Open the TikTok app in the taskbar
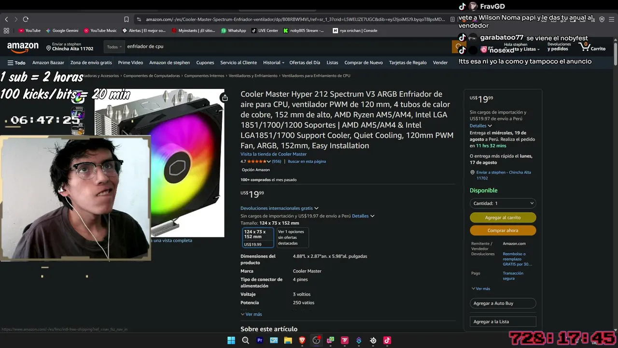Image resolution: width=618 pixels, height=348 pixels. click(x=387, y=340)
